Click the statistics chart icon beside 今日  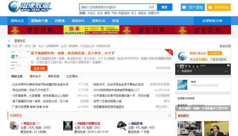click(x=9, y=46)
